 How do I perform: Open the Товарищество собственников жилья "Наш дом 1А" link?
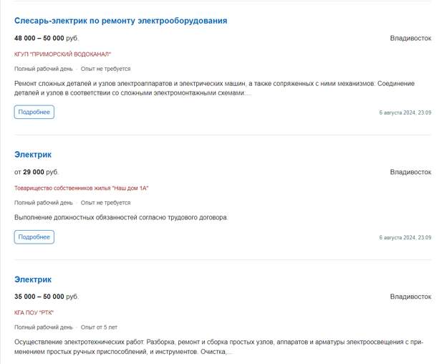click(81, 188)
